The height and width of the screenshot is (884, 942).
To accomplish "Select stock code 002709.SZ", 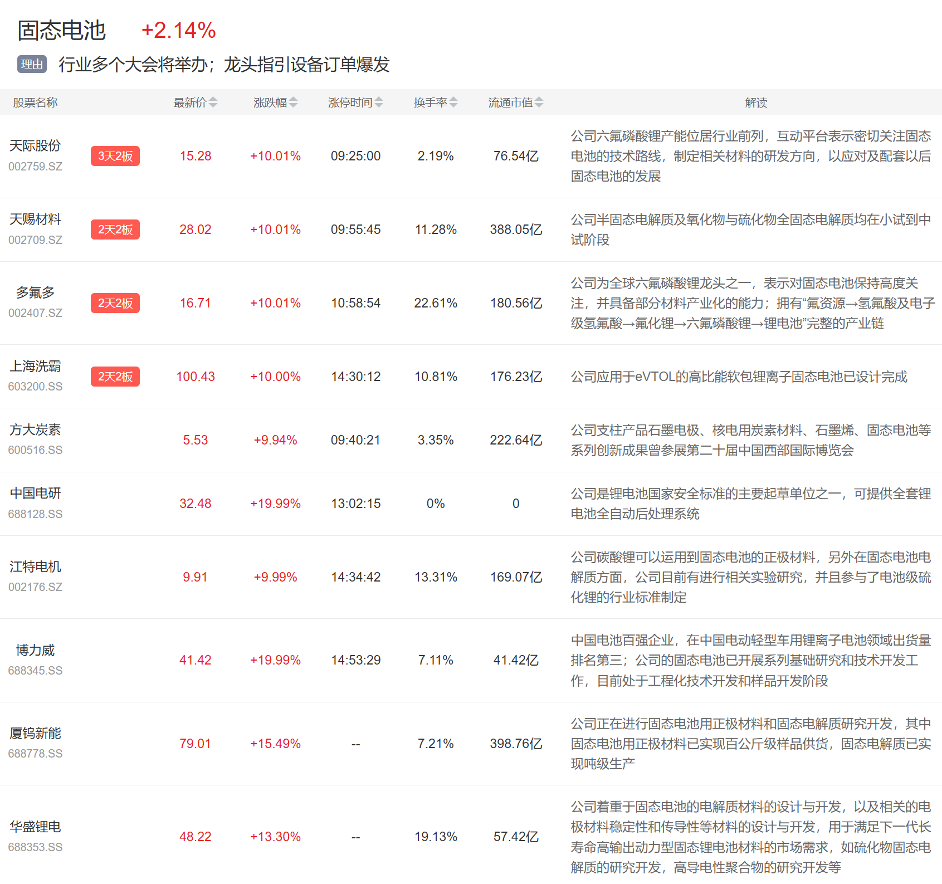I will tap(35, 240).
